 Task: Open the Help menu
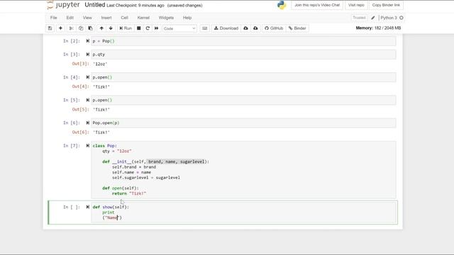click(187, 18)
